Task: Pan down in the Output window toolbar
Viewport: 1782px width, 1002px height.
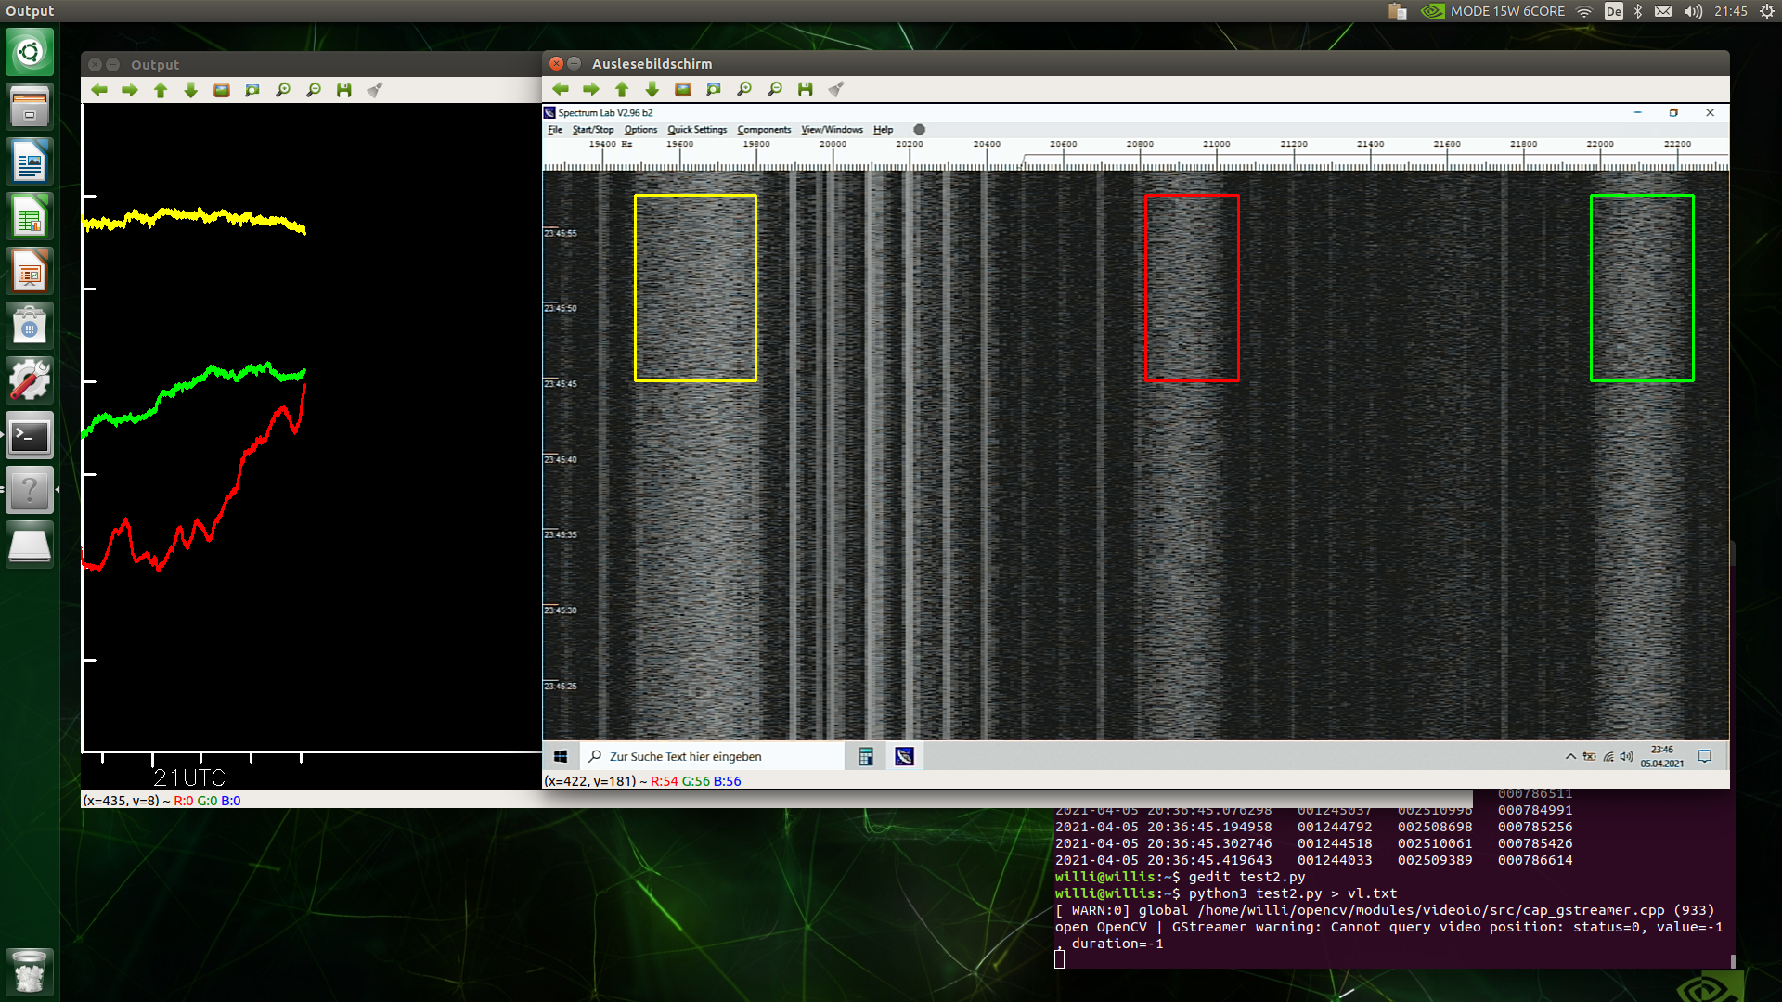Action: [x=191, y=90]
